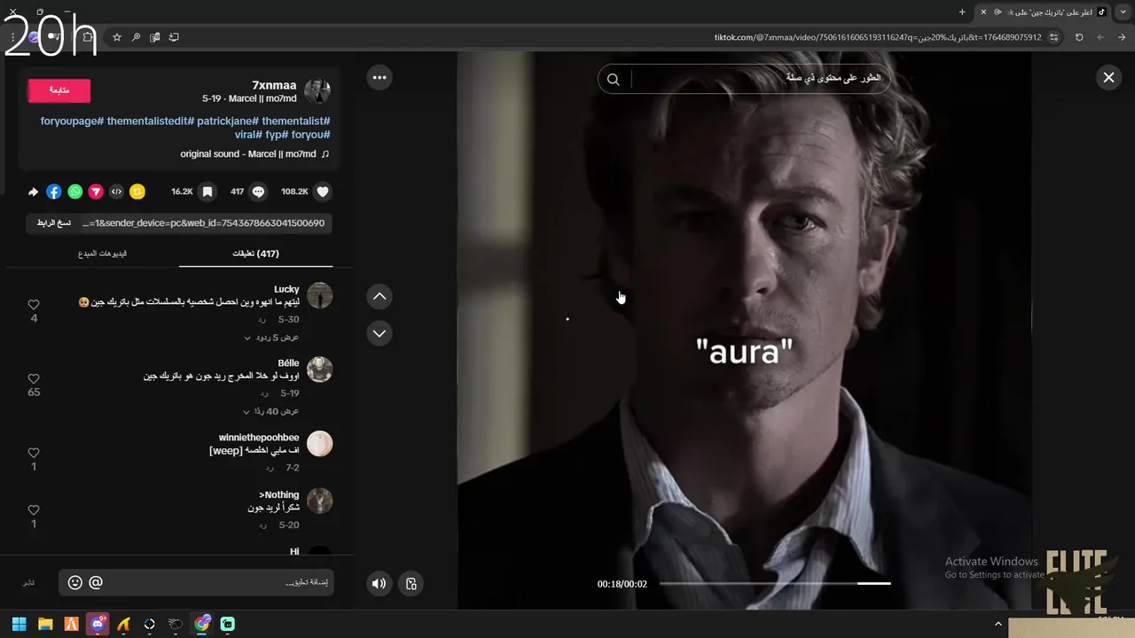Image resolution: width=1135 pixels, height=638 pixels.
Task: Open 7xnmaa profile avatar
Action: 317,90
